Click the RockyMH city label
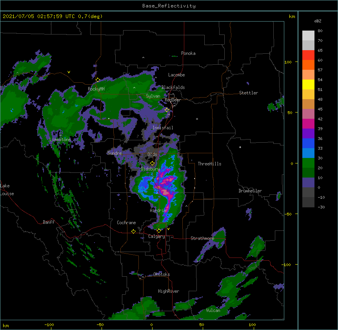The image size is (338, 330). (96, 89)
